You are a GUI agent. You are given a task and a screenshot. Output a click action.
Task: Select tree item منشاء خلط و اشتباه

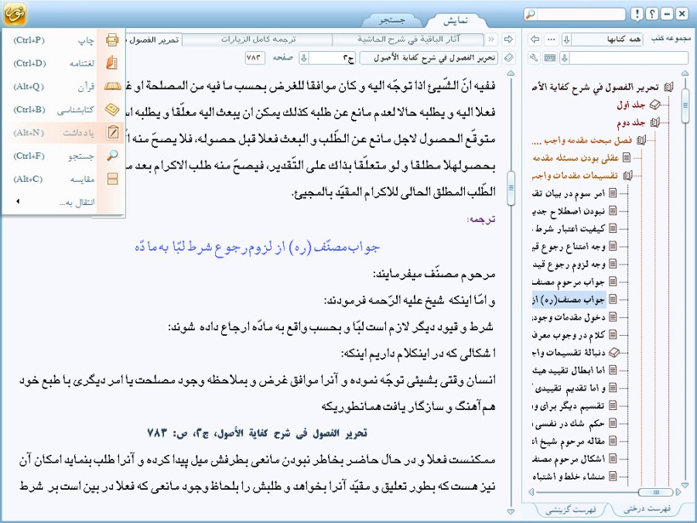[569, 477]
